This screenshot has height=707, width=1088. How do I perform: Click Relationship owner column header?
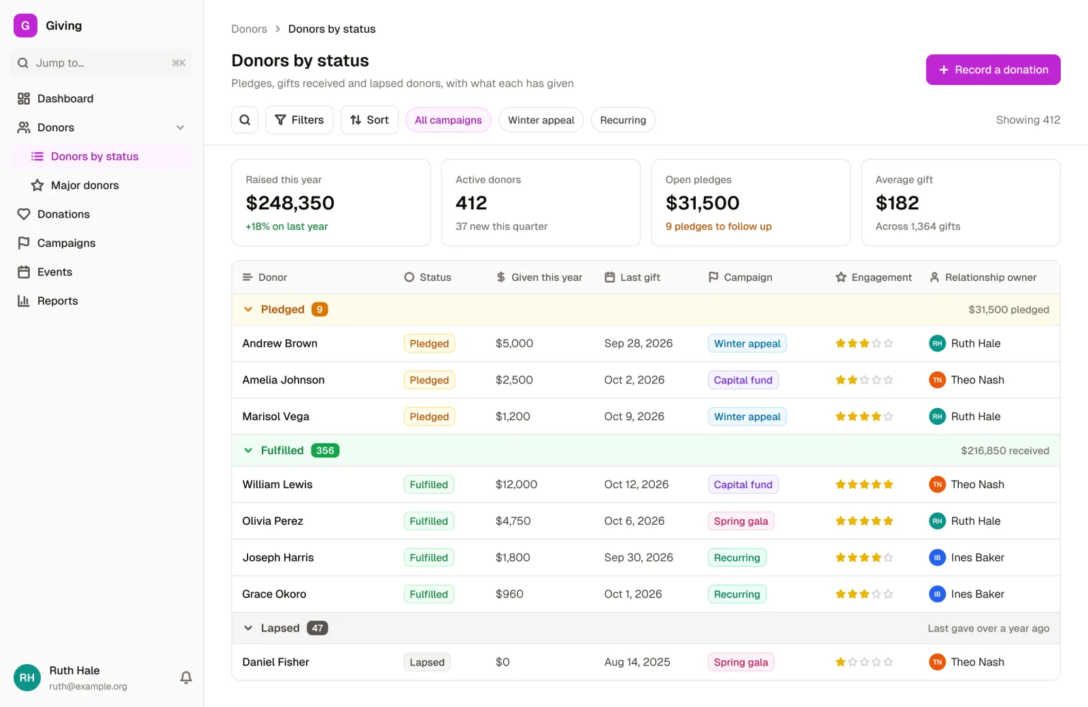click(983, 277)
